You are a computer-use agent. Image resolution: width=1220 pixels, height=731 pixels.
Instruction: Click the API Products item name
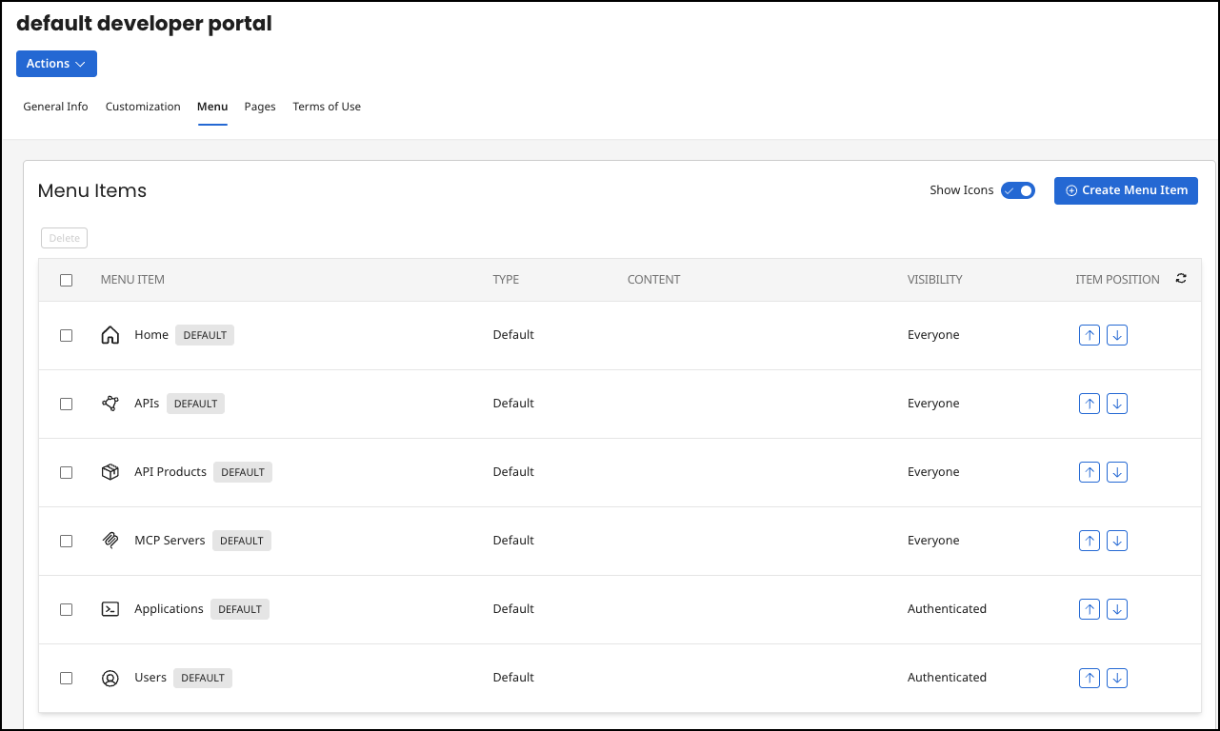pos(170,472)
